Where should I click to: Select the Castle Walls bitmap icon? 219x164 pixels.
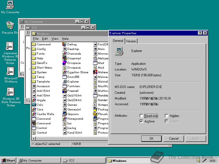pos(34,114)
